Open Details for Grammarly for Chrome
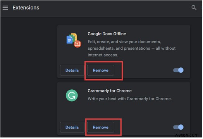Screen dimensions: 203x139 click(x=72, y=127)
